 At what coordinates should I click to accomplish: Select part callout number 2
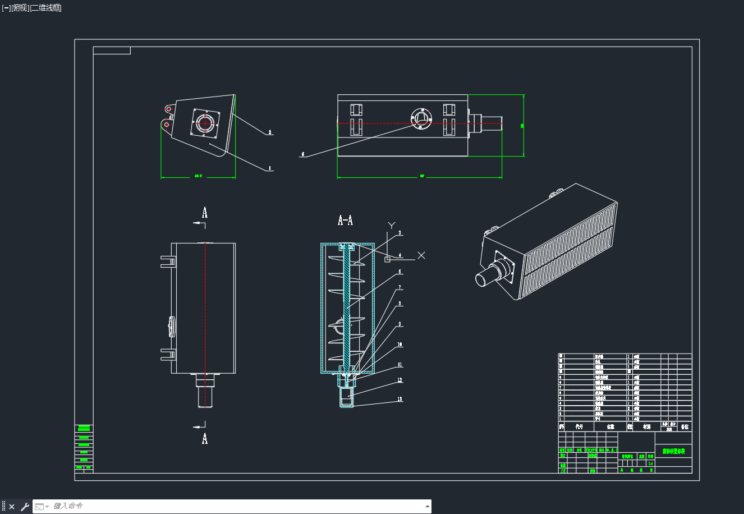pos(270,132)
